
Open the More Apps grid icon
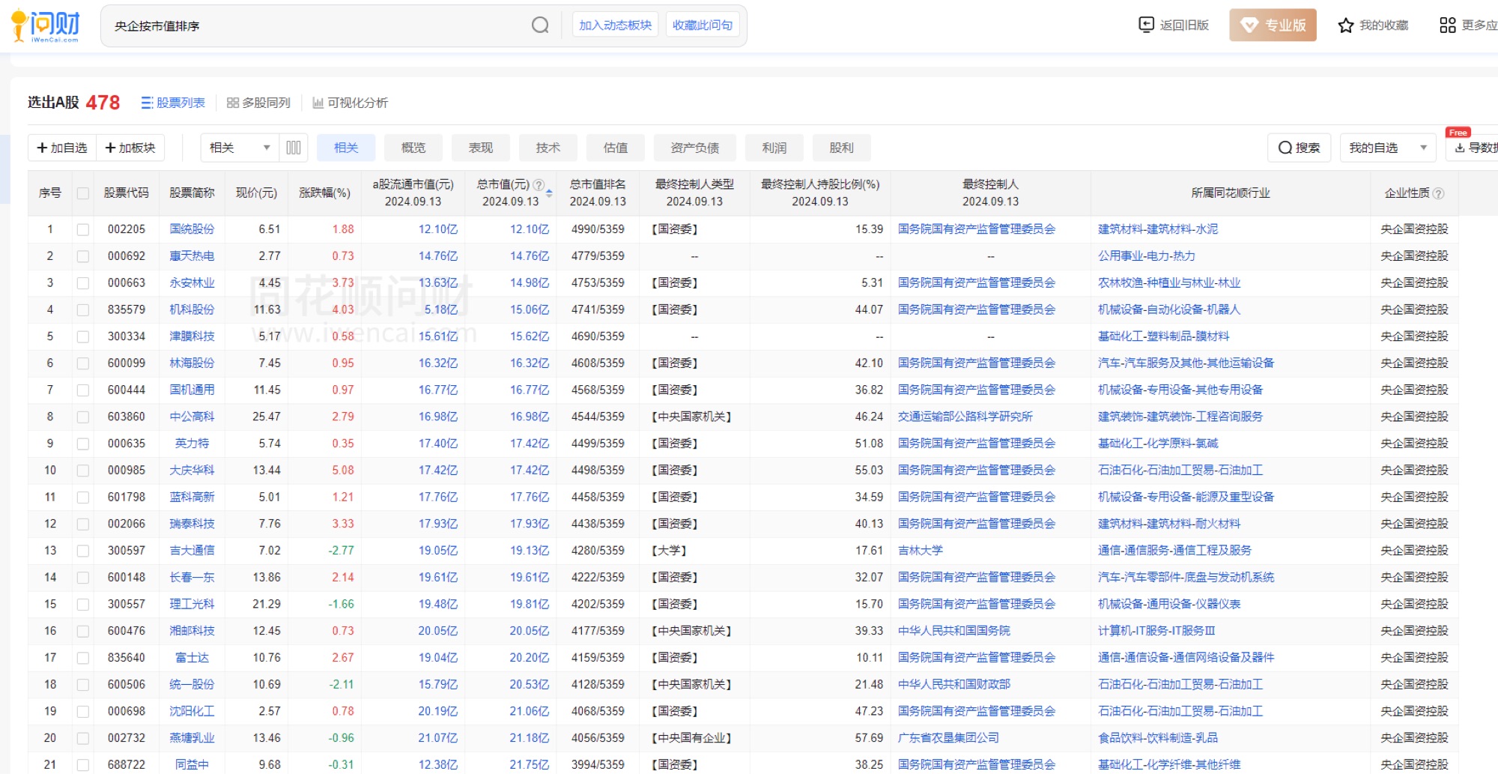(x=1448, y=25)
